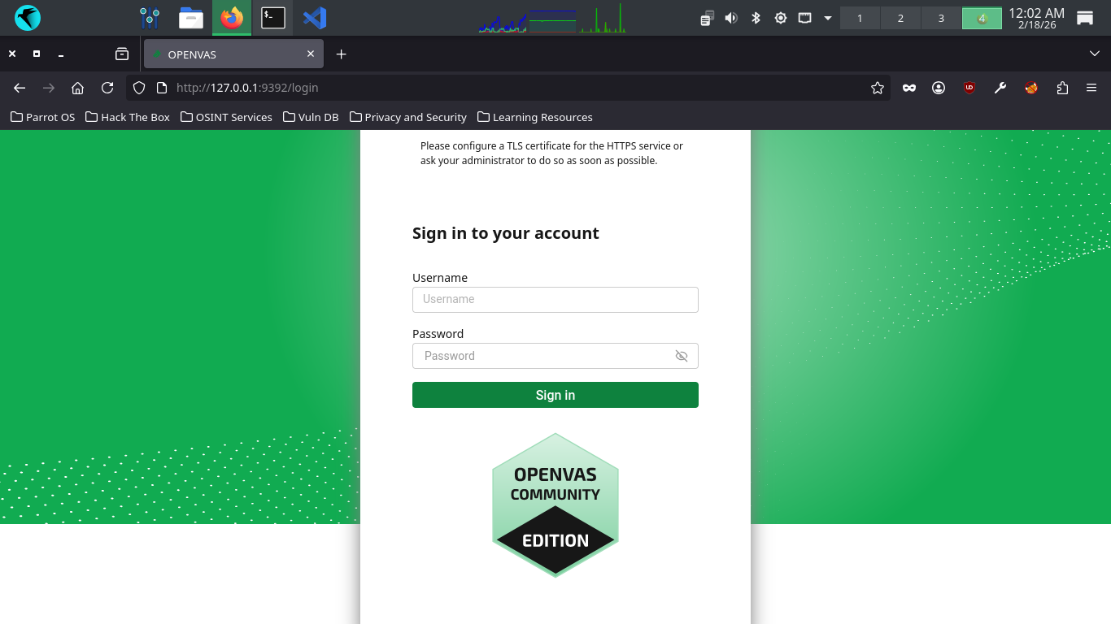
Task: Launch Visual Studio Code from the panel
Action: click(x=314, y=18)
